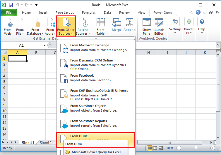The image size is (221, 155).
Task: Open the Settings dropdown in ribbon
Action: point(175,25)
